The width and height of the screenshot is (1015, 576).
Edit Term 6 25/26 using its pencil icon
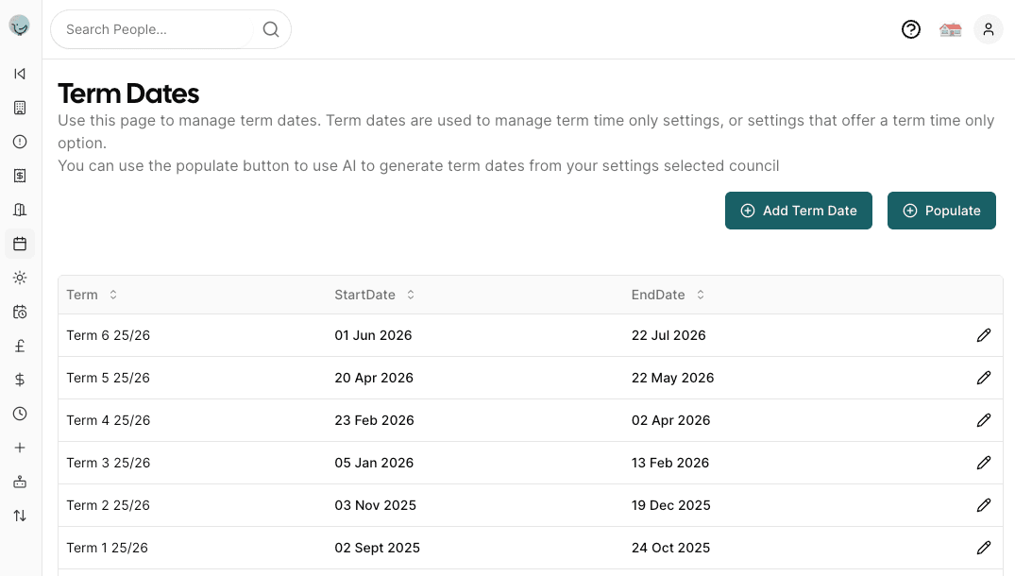point(984,335)
